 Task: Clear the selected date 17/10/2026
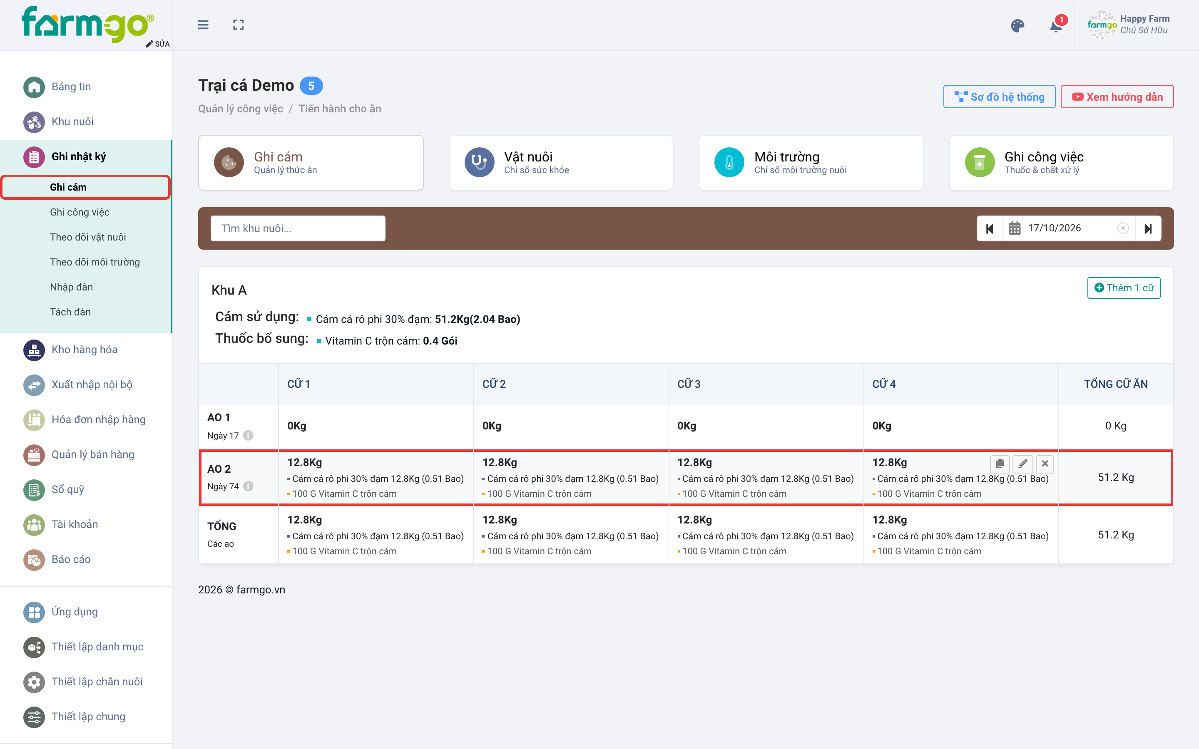[1123, 228]
